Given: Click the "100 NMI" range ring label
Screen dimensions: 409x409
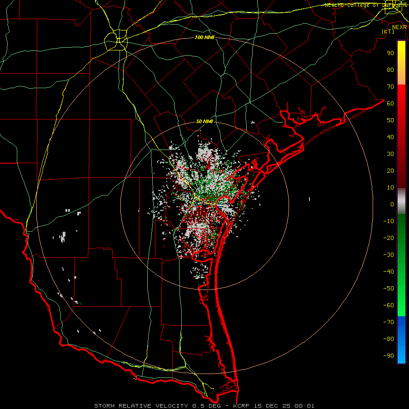Looking at the screenshot, I should [204, 38].
